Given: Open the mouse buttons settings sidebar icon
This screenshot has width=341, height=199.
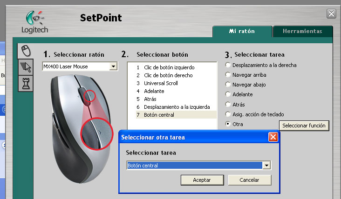Looking at the screenshot, I should [26, 51].
